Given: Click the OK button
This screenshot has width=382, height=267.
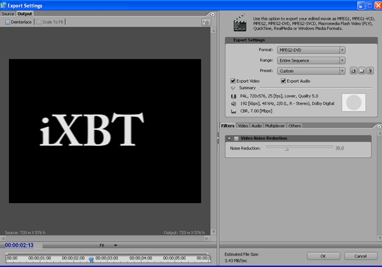Looking at the screenshot, I should (323, 256).
